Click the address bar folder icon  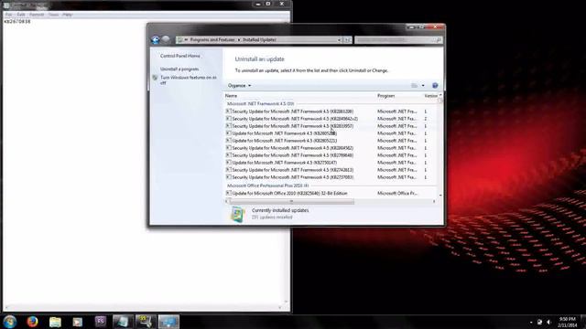(x=180, y=40)
